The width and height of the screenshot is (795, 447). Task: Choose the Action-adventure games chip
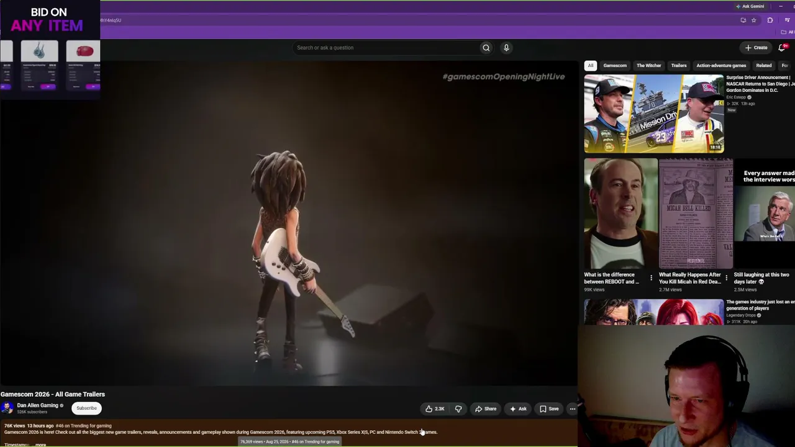click(x=721, y=66)
